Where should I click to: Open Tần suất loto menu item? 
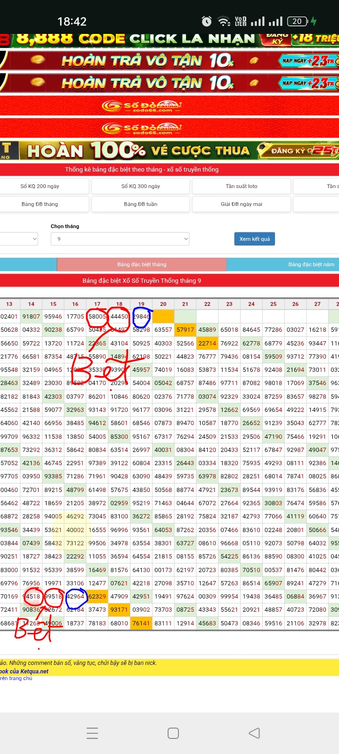[x=241, y=186]
